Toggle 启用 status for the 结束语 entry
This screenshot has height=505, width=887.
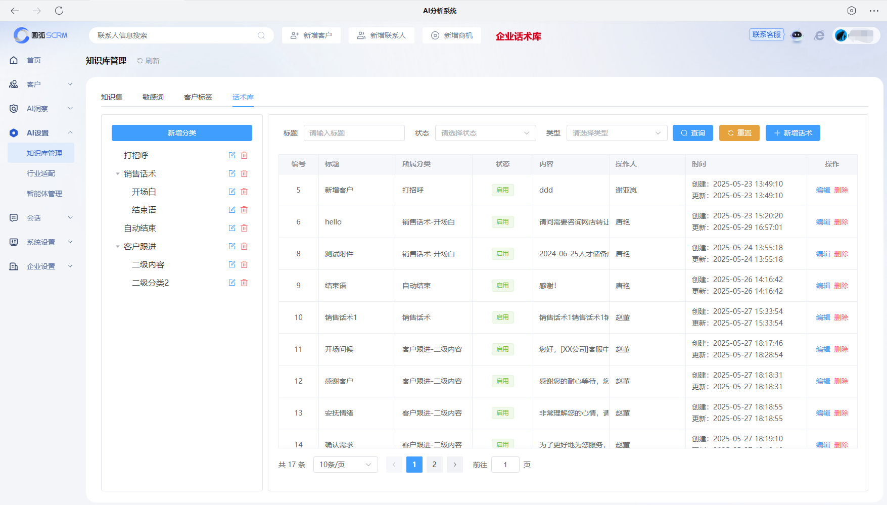point(502,285)
